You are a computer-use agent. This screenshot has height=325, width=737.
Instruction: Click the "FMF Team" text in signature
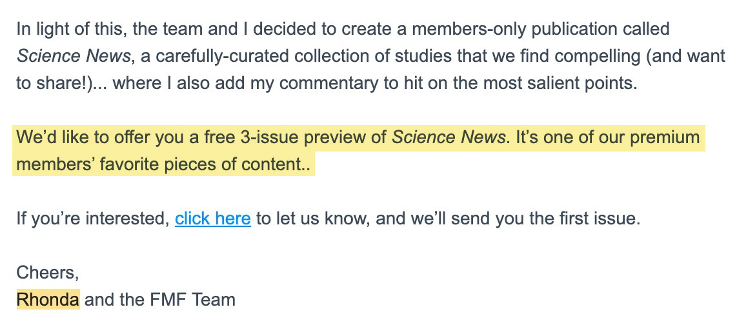(193, 299)
